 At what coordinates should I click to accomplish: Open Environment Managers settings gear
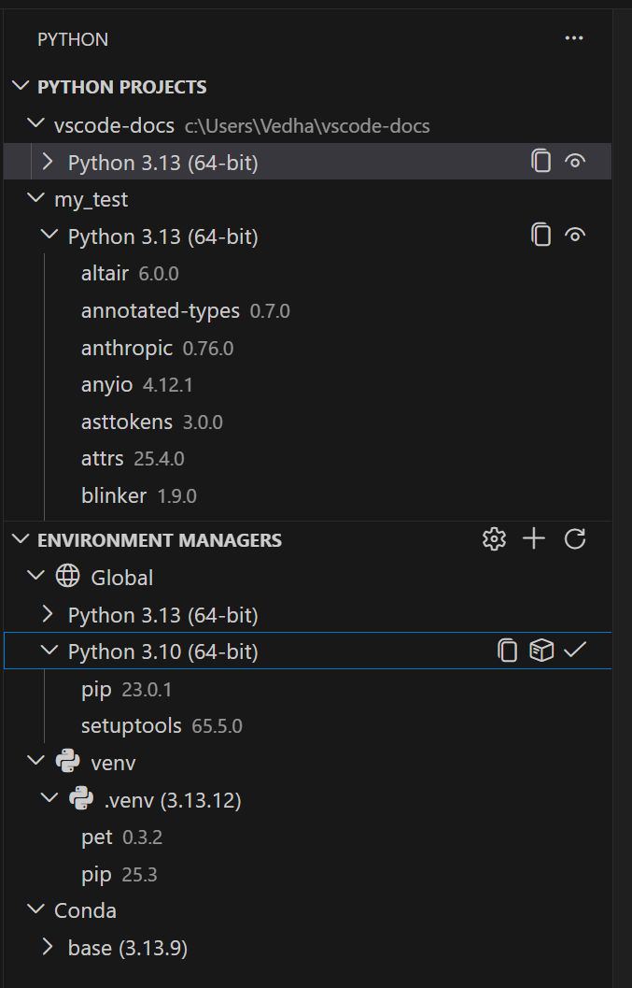tap(494, 538)
